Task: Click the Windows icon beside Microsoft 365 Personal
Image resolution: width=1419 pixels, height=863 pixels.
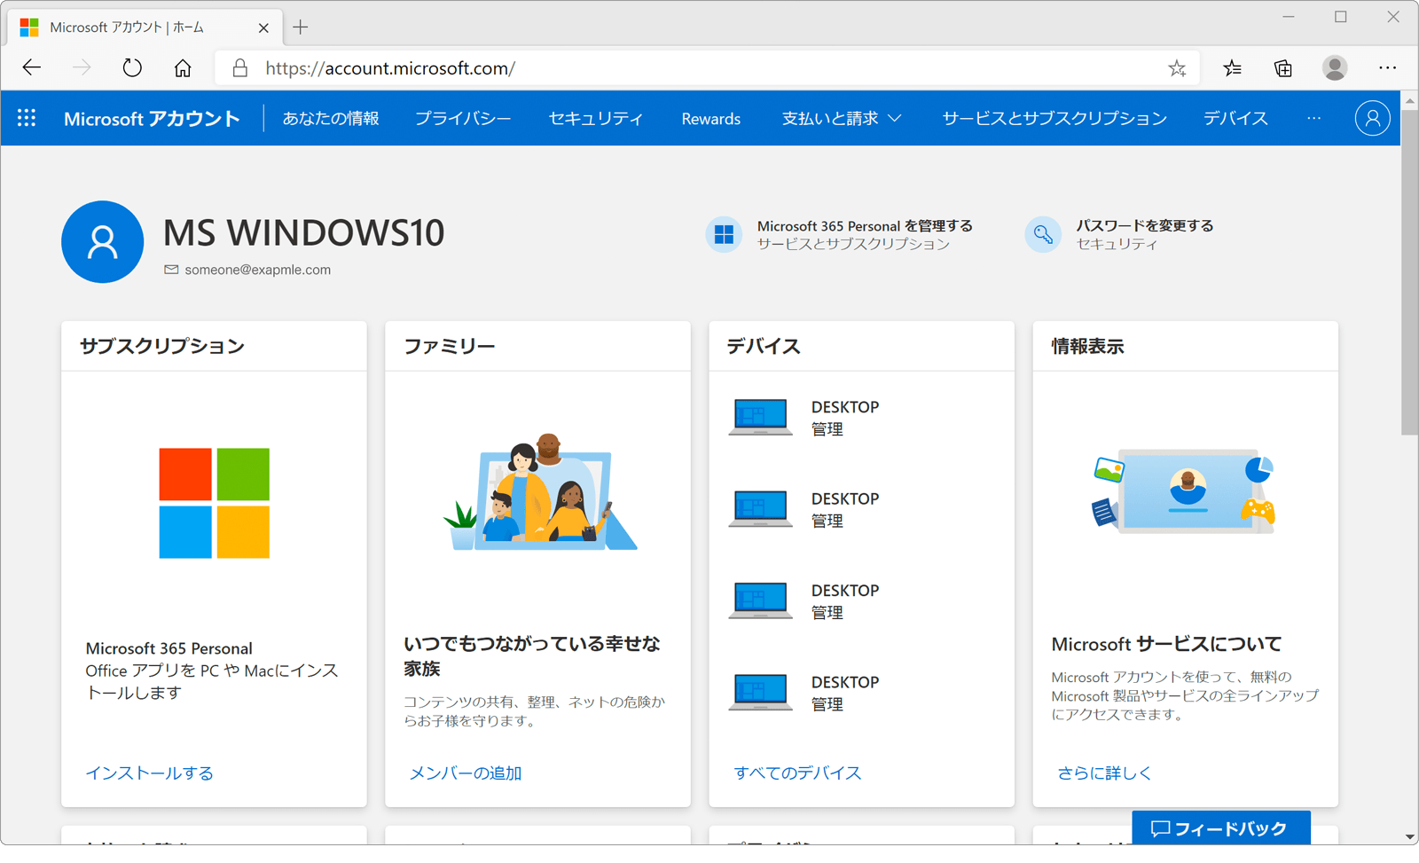Action: (x=725, y=234)
